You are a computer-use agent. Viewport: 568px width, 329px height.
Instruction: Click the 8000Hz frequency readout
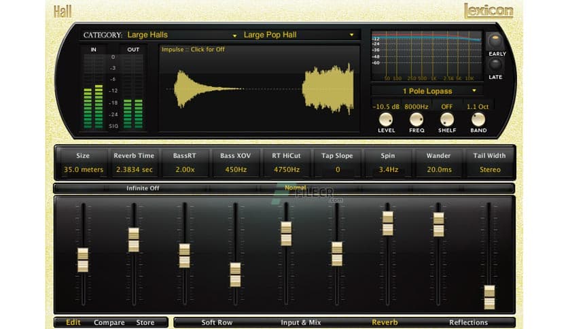(x=416, y=107)
